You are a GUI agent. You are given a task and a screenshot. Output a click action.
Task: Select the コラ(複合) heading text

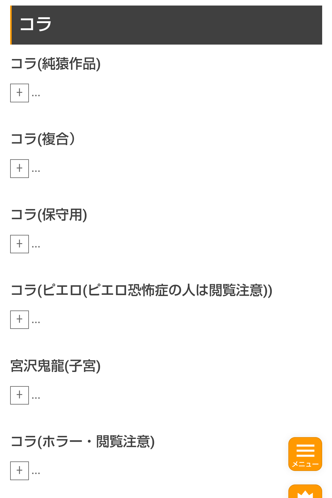[x=43, y=139]
